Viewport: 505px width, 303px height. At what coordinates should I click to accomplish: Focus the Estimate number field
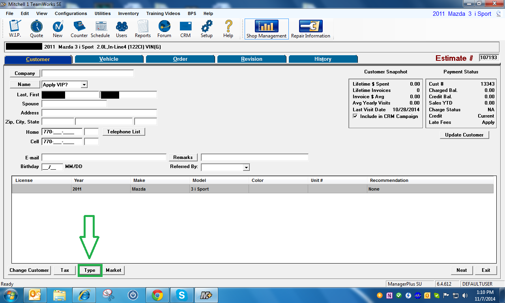pyautogui.click(x=489, y=58)
